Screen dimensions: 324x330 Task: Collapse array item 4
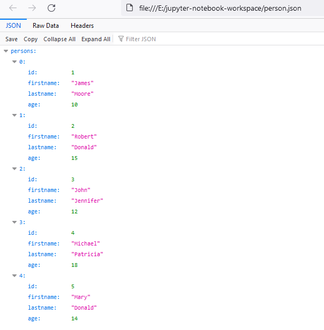tap(14, 275)
